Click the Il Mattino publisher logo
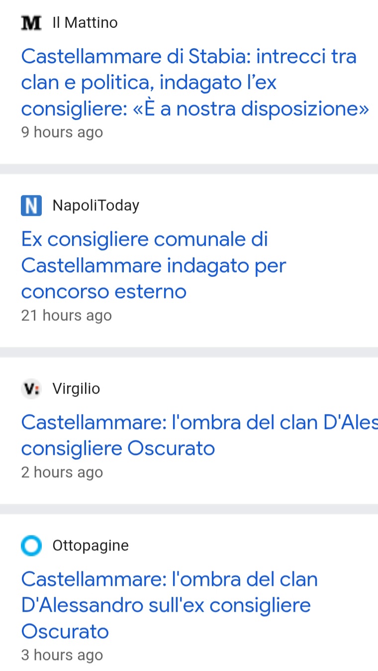Screen dimensions: 378x671 point(31,22)
